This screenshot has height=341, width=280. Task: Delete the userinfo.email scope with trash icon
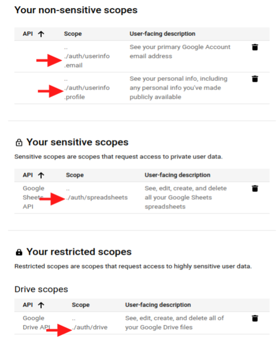(x=255, y=47)
